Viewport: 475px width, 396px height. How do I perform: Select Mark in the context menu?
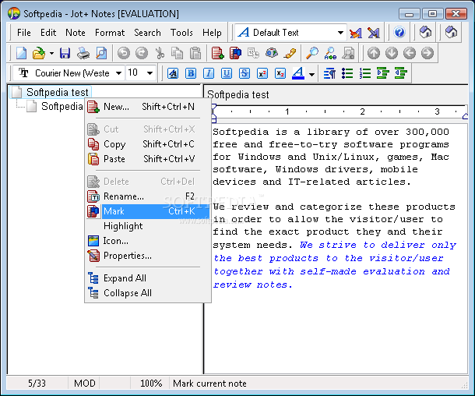coord(148,211)
